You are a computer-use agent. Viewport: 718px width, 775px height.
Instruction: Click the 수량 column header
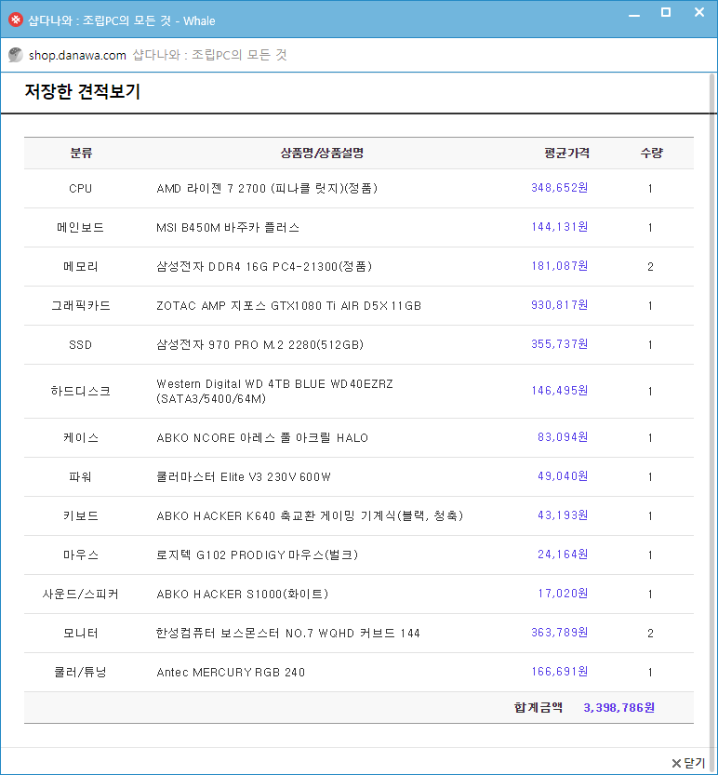click(651, 153)
